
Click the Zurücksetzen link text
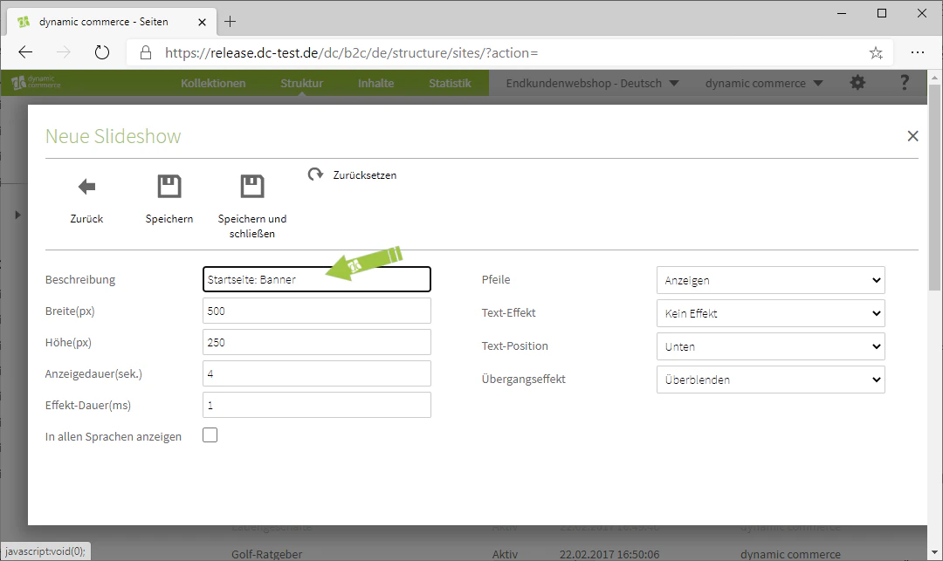[x=364, y=174]
